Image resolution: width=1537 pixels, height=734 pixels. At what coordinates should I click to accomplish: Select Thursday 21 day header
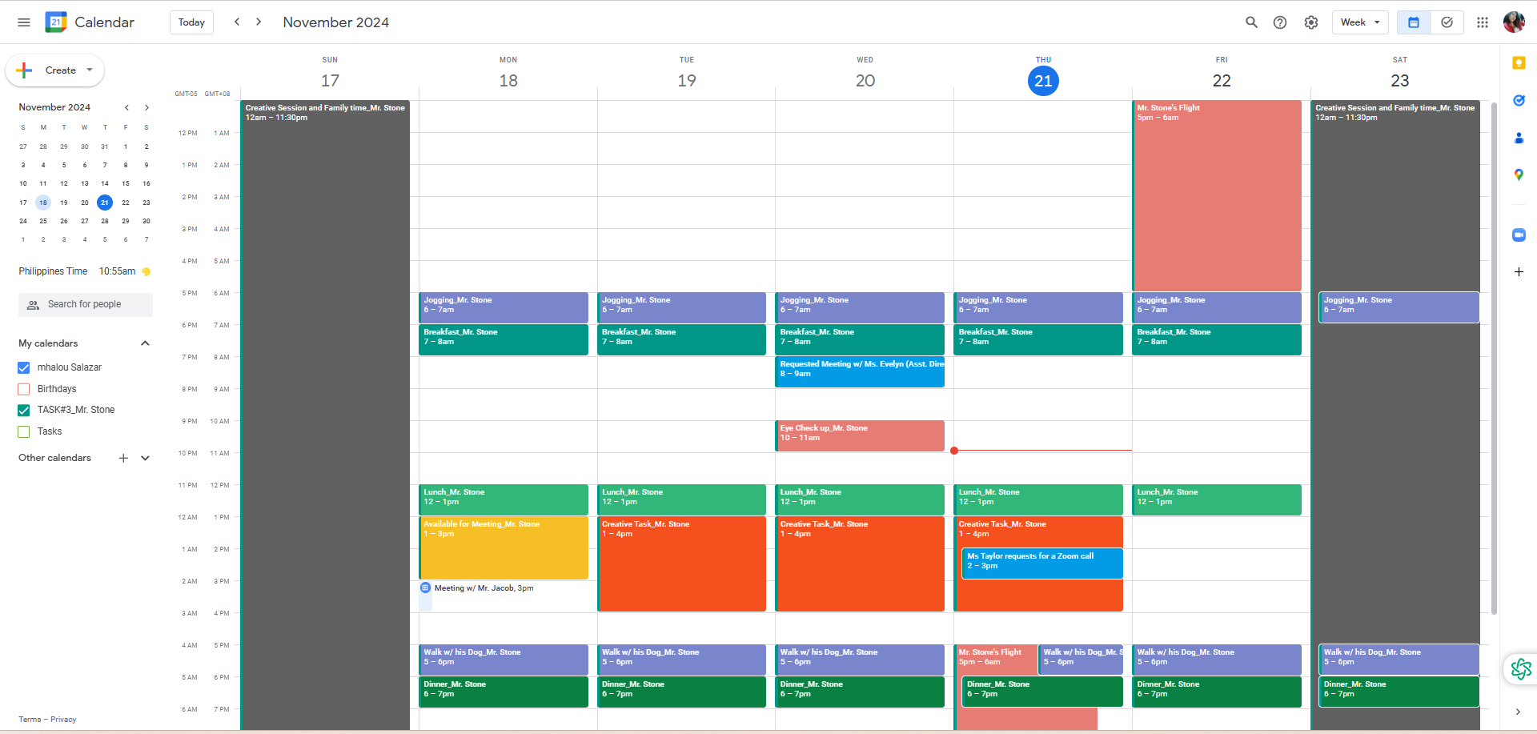[x=1043, y=80]
